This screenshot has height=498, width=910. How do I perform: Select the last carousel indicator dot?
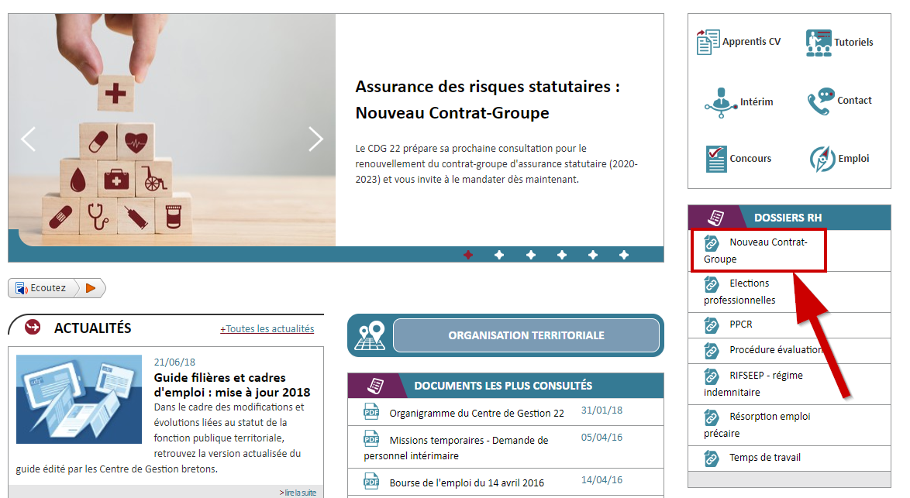click(624, 254)
